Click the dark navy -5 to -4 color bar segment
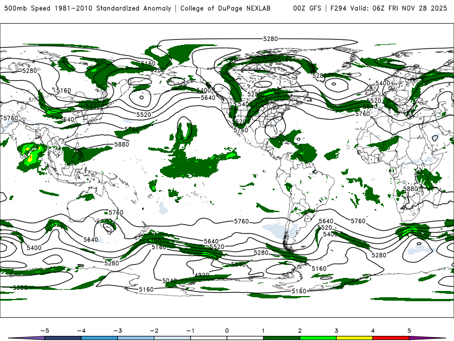The height and width of the screenshot is (341, 454). [x=63, y=338]
